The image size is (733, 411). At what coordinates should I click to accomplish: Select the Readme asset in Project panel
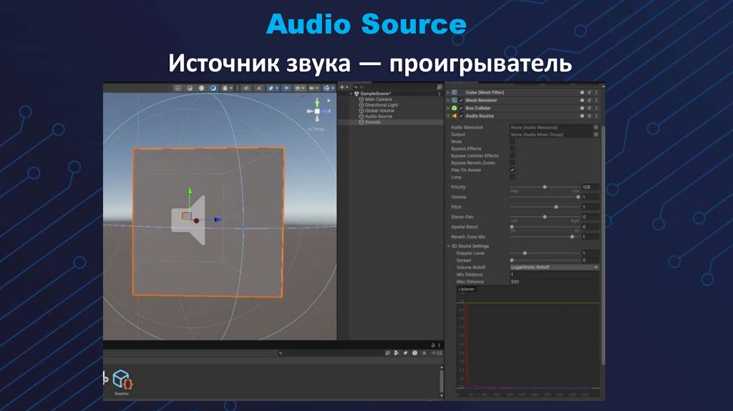(122, 382)
